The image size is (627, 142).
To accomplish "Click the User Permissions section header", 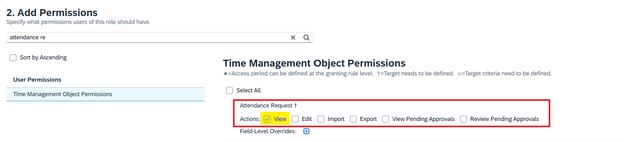I will click(37, 80).
